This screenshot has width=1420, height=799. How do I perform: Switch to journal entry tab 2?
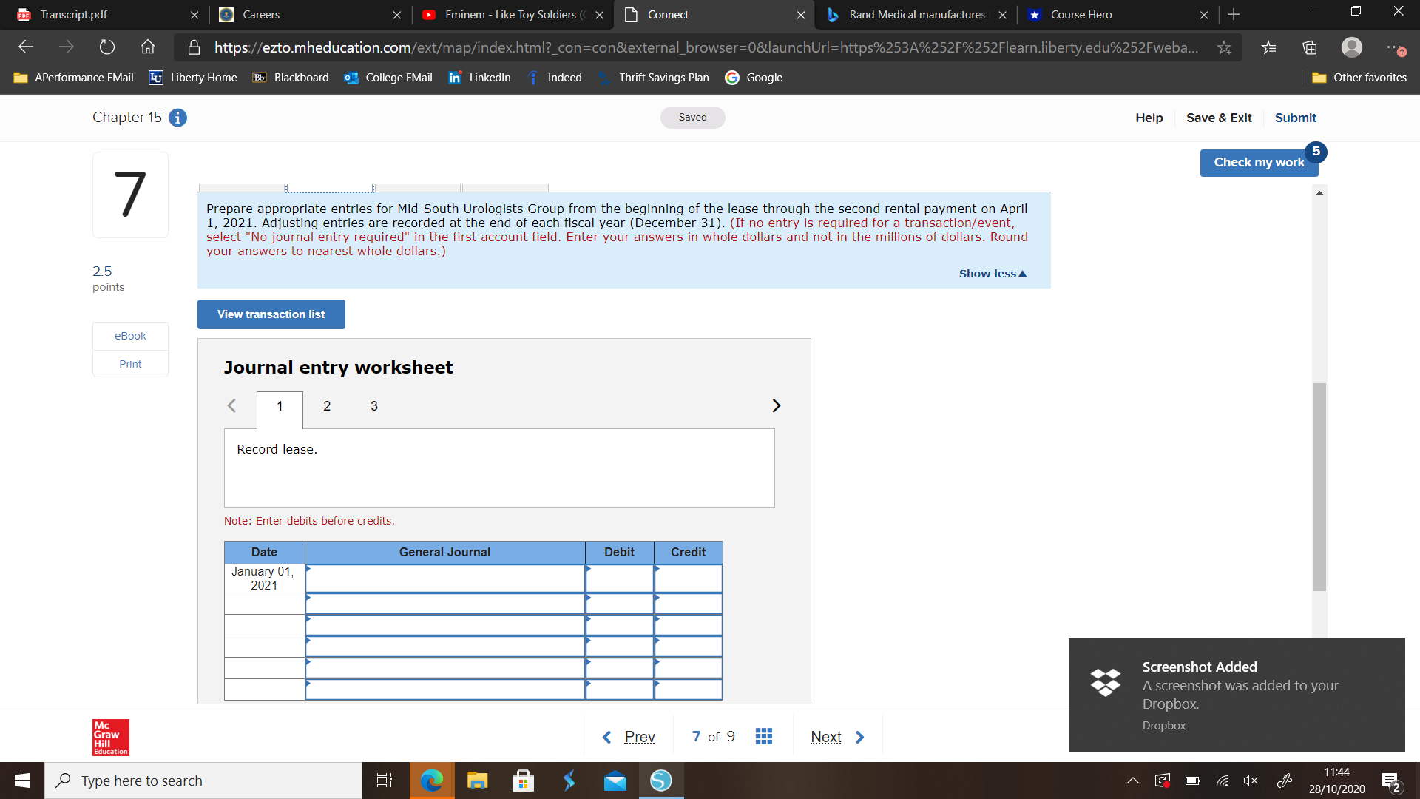[x=327, y=406]
